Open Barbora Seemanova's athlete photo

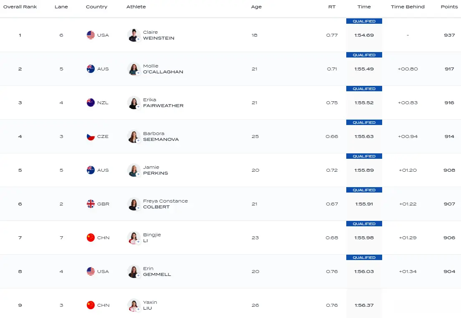pos(134,137)
